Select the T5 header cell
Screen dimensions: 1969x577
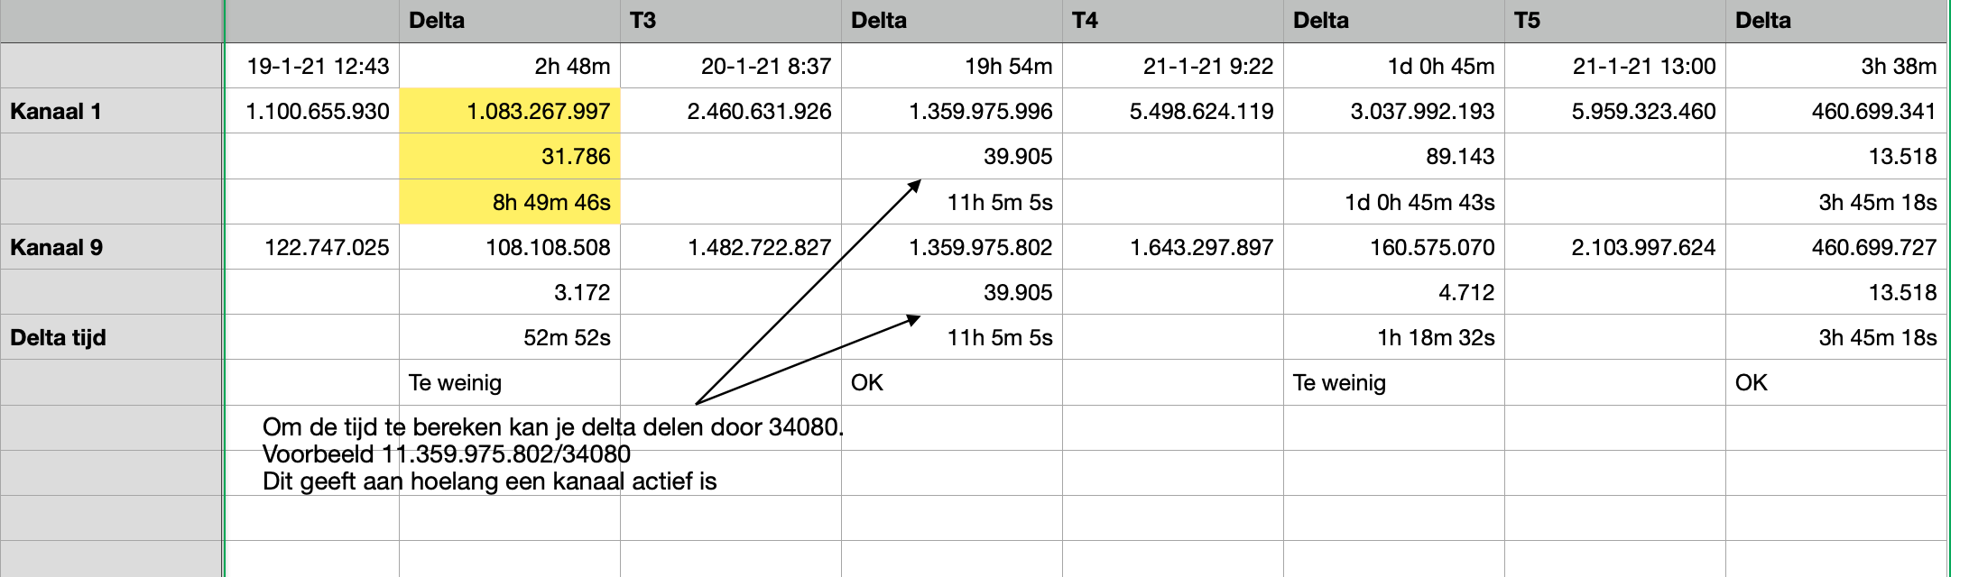click(1615, 21)
